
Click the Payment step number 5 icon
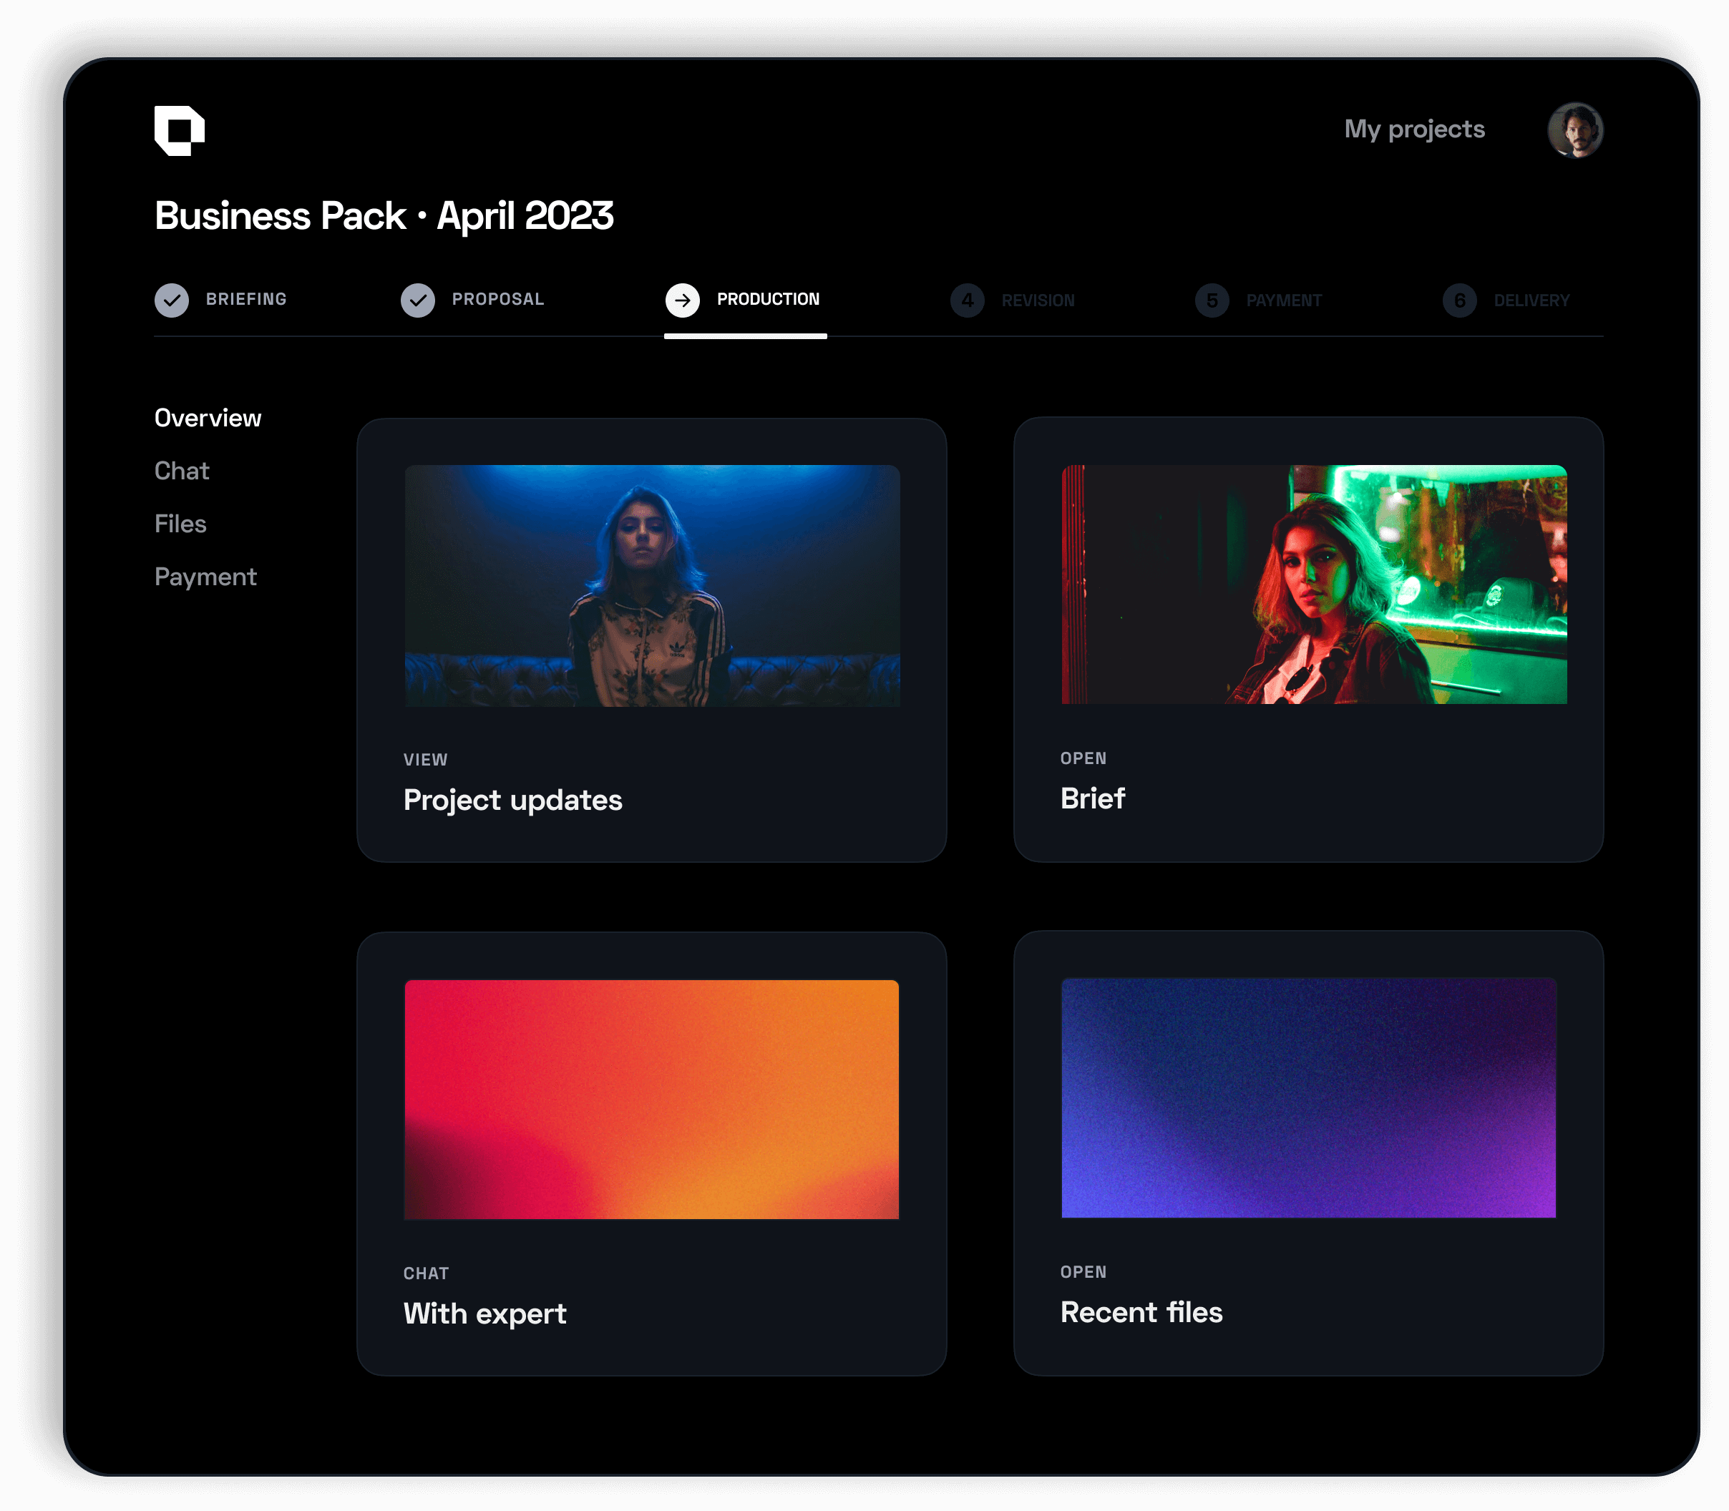(1211, 300)
